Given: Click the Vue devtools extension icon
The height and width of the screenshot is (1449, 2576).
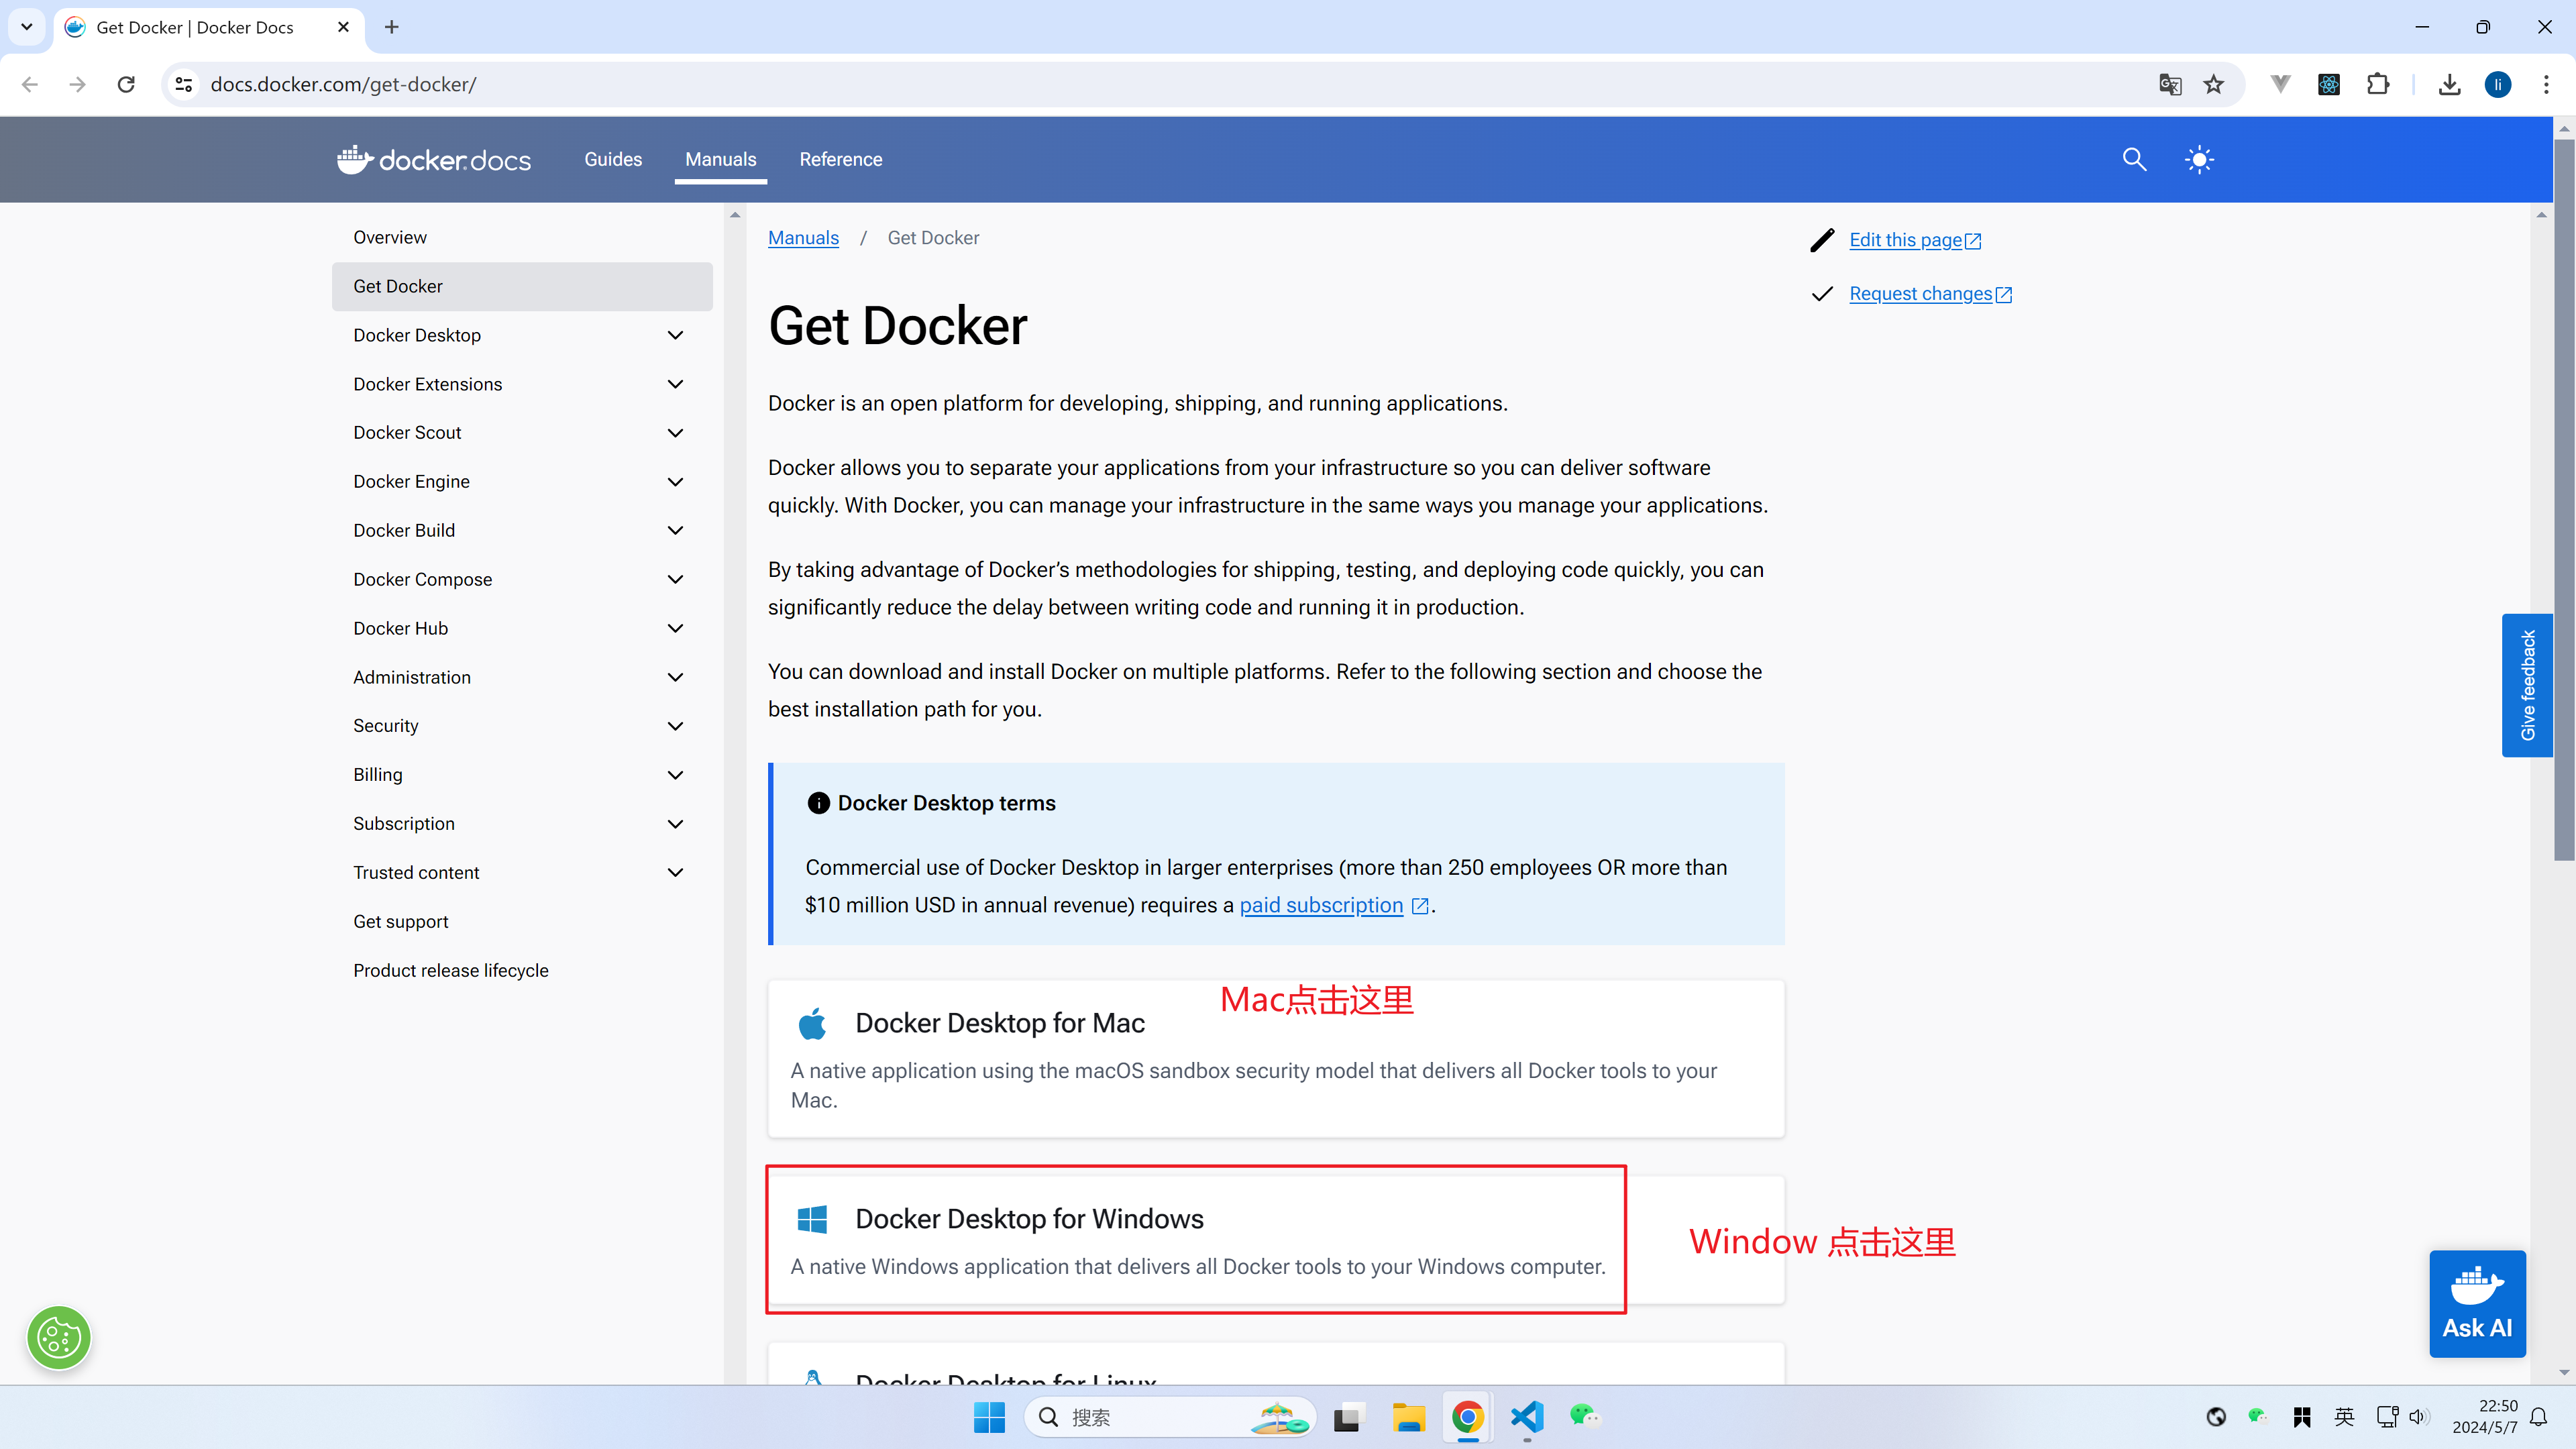Looking at the screenshot, I should [2280, 85].
